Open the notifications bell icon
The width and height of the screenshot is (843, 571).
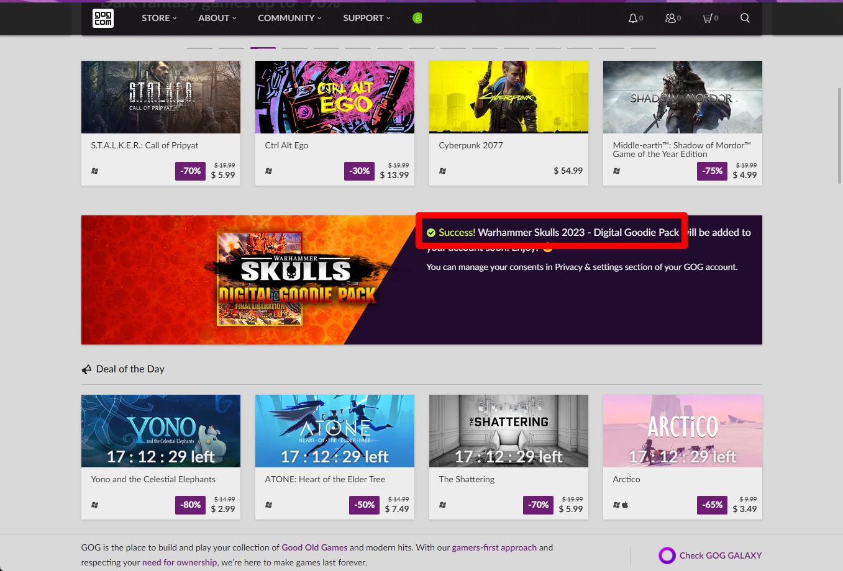point(632,18)
